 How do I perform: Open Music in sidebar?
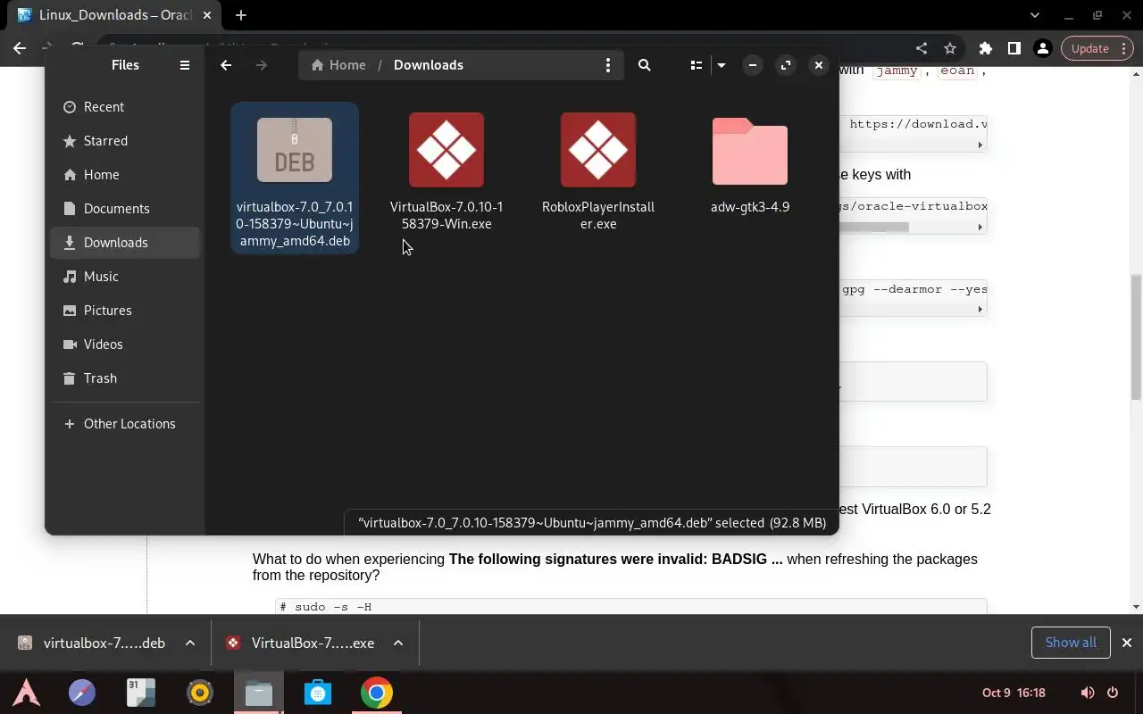coord(125,277)
